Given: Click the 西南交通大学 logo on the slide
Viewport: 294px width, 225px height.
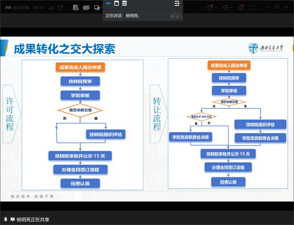Looking at the screenshot, I should click(266, 48).
